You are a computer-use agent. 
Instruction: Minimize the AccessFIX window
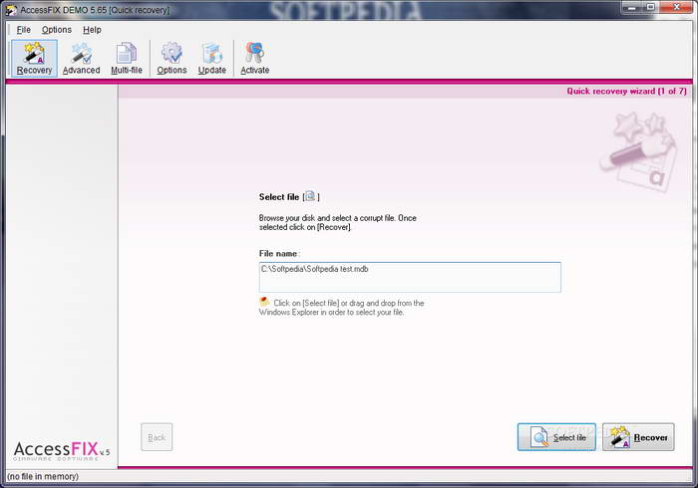tap(631, 7)
